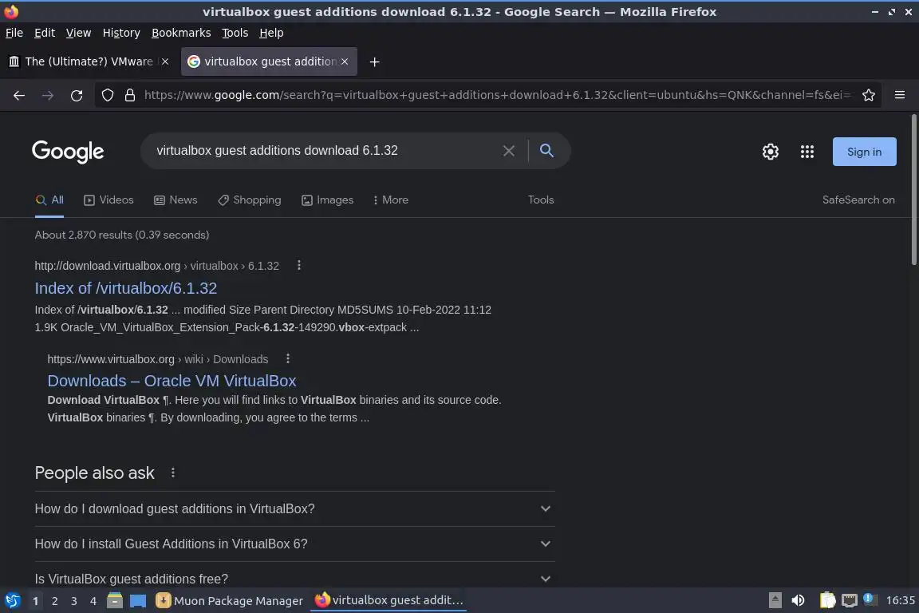The image size is (919, 613).
Task: Close the virtualbox guest additions tab
Action: click(x=345, y=61)
